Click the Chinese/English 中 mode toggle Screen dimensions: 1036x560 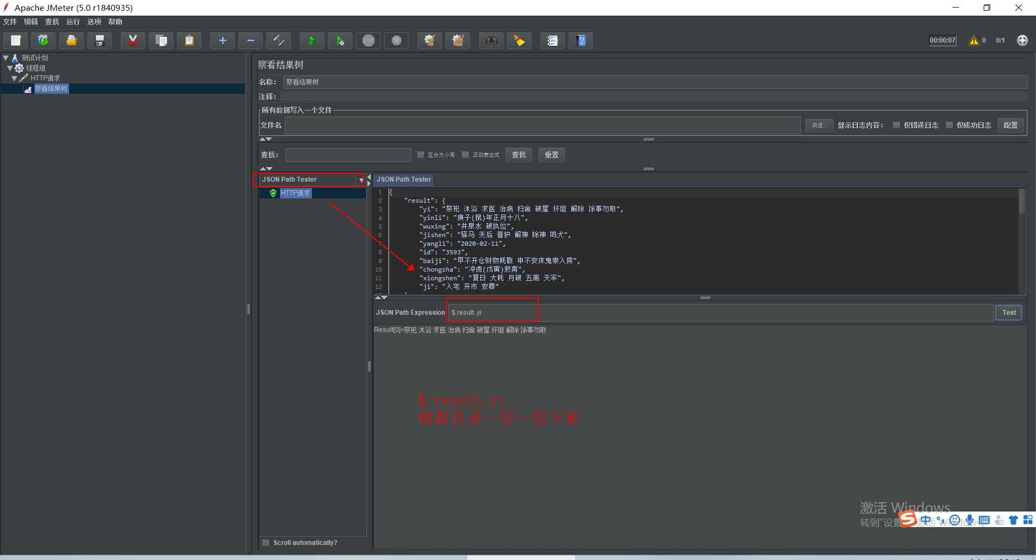(x=926, y=520)
